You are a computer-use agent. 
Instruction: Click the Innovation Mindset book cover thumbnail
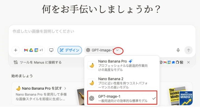[x=186, y=98]
